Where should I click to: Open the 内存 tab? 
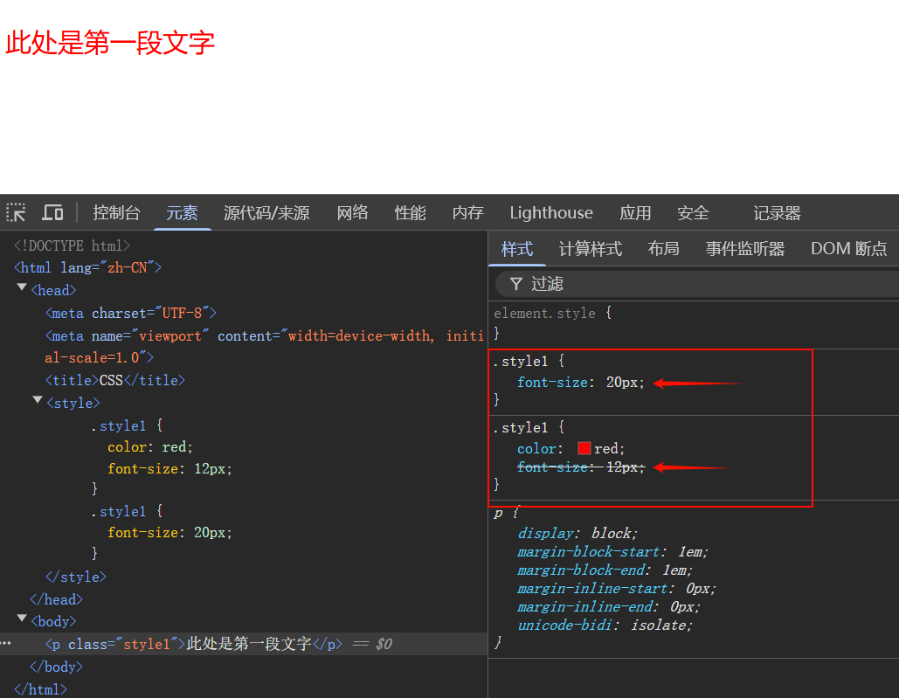tap(468, 213)
